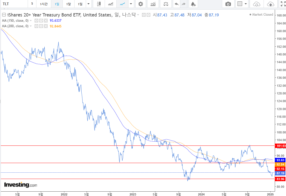Image resolution: width=286 pixels, height=196 pixels.
Task: Open MA (150, close, 0) dropdown arrow
Action: (x=31, y=21)
